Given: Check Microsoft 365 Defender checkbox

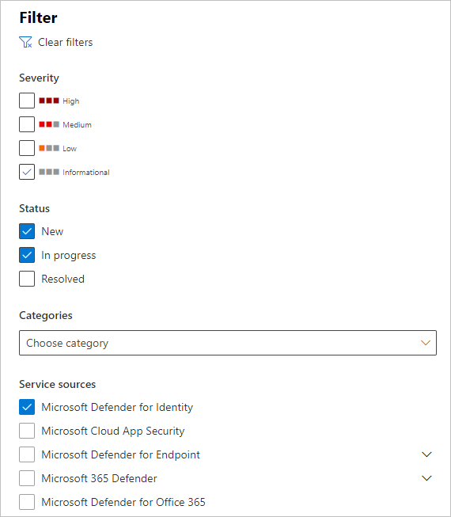Looking at the screenshot, I should coord(27,478).
